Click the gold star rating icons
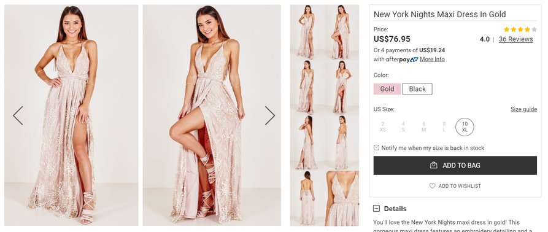This screenshot has height=232, width=548. (x=520, y=29)
